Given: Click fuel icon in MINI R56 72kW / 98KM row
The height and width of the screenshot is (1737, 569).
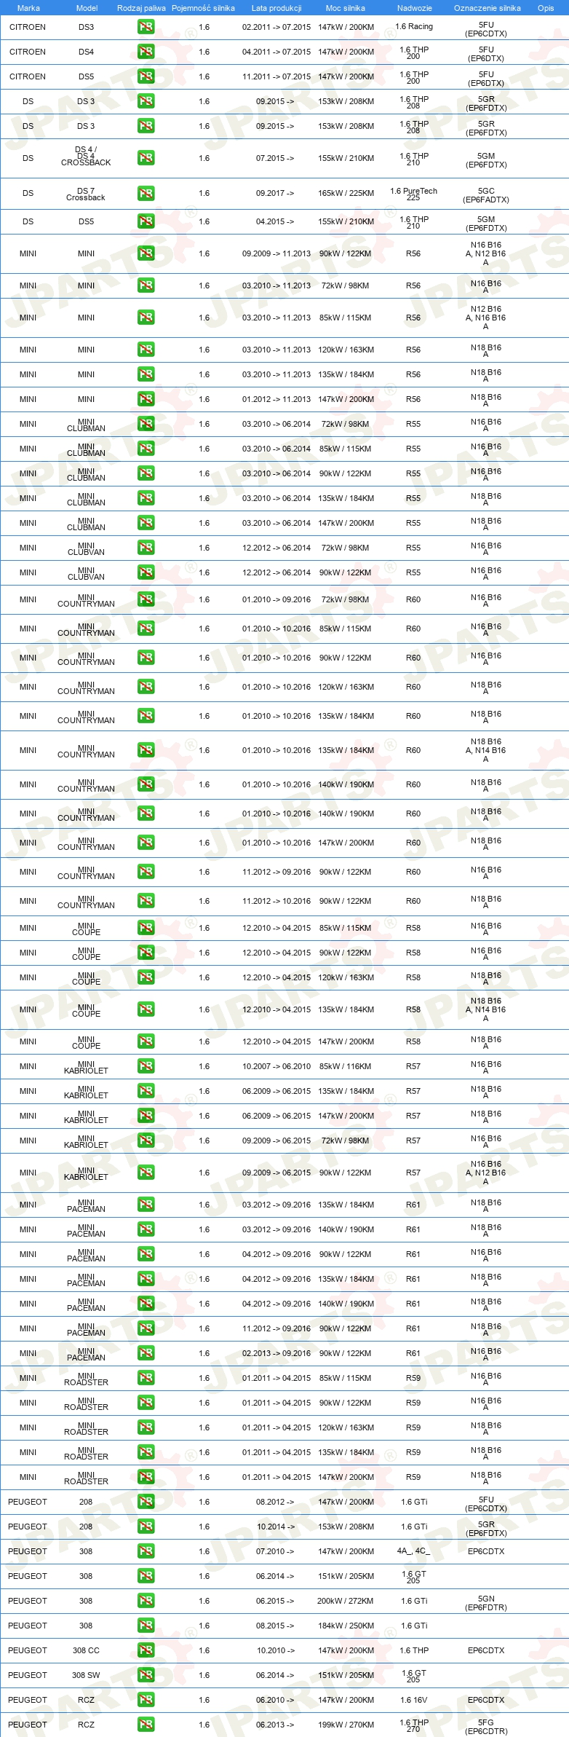Looking at the screenshot, I should 146,285.
